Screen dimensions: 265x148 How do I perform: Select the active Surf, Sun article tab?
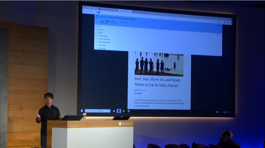(x=124, y=11)
